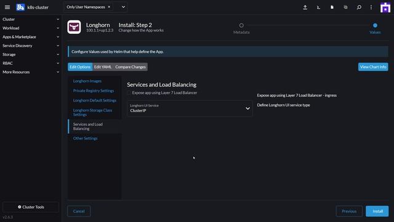Open Longhorn Storage Class Settings section
Viewport: 394px width, 222px height.
coord(92,112)
